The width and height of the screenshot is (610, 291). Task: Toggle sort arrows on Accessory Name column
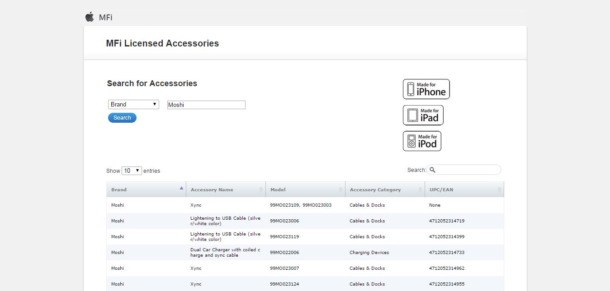coord(261,190)
